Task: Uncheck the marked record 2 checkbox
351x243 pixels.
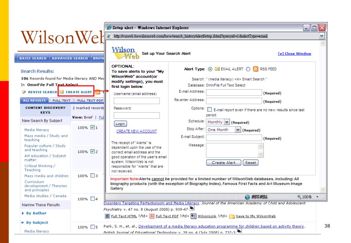Action: click(92, 151)
